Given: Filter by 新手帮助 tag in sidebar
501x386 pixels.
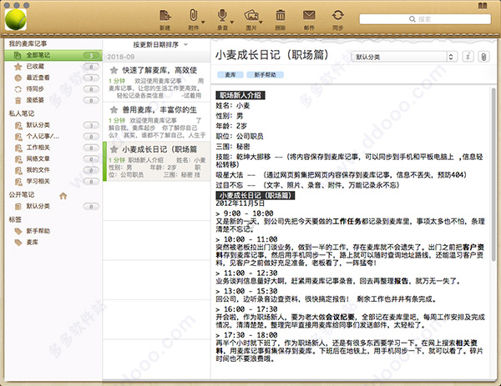Looking at the screenshot, I should pyautogui.click(x=53, y=231).
